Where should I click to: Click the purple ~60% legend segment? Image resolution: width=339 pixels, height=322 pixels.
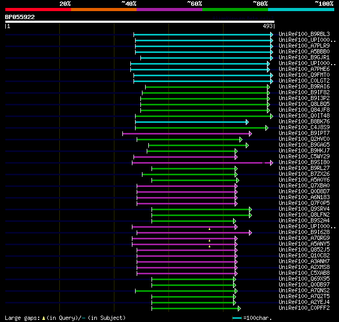(x=169, y=10)
